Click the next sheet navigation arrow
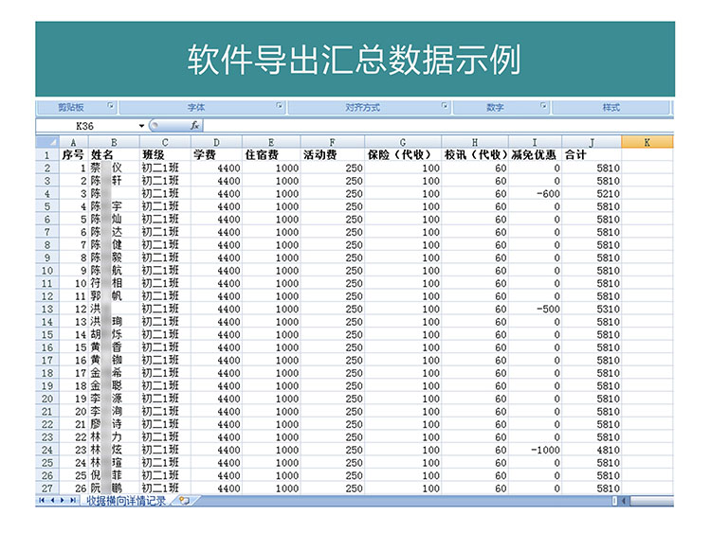Viewport: 711px width, 533px height. [x=63, y=500]
